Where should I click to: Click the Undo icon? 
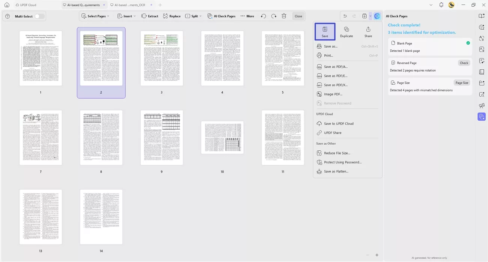point(263,16)
